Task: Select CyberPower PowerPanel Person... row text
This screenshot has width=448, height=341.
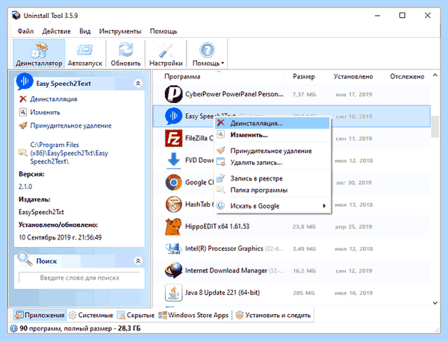Action: [x=234, y=94]
